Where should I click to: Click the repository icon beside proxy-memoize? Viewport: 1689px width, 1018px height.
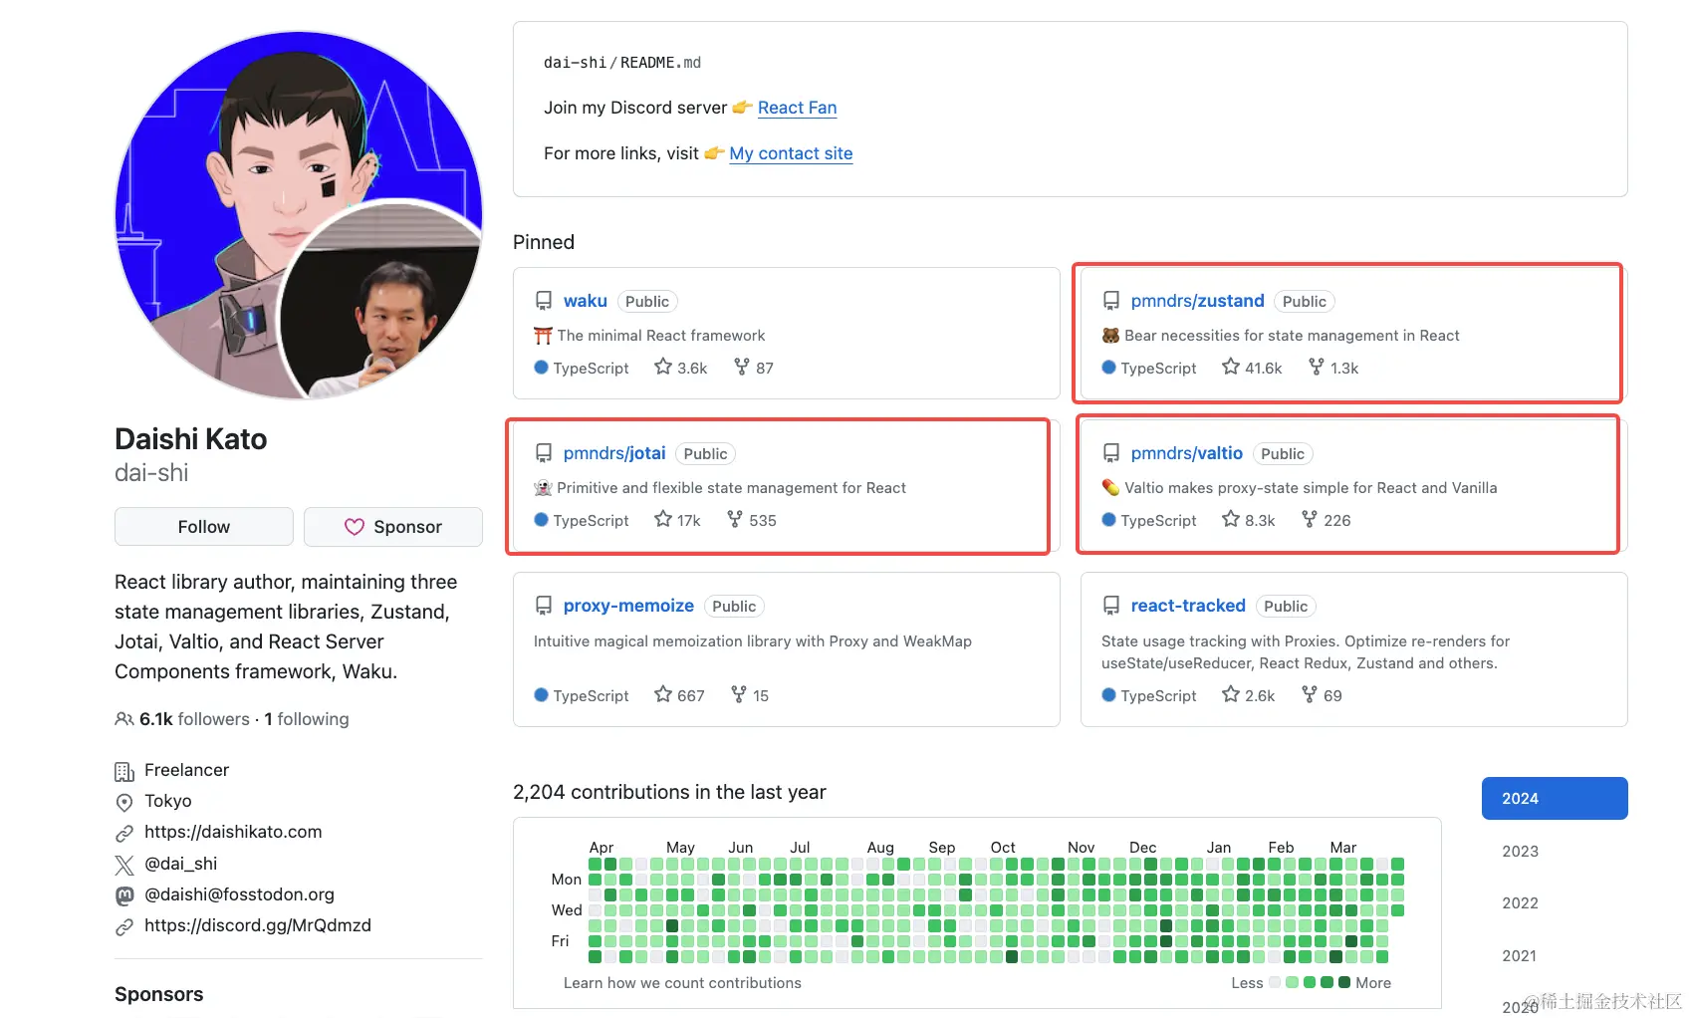coord(544,606)
